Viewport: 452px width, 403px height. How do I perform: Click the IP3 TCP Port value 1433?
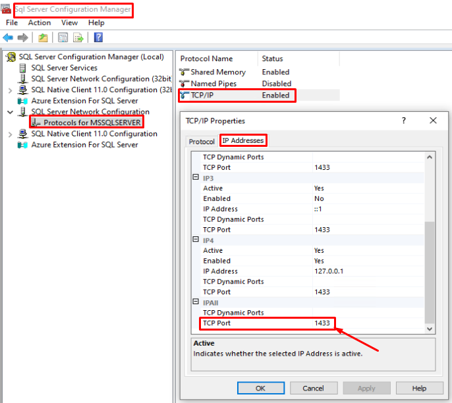(x=322, y=230)
